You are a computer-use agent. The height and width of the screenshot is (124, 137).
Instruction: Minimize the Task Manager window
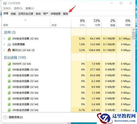112,3
